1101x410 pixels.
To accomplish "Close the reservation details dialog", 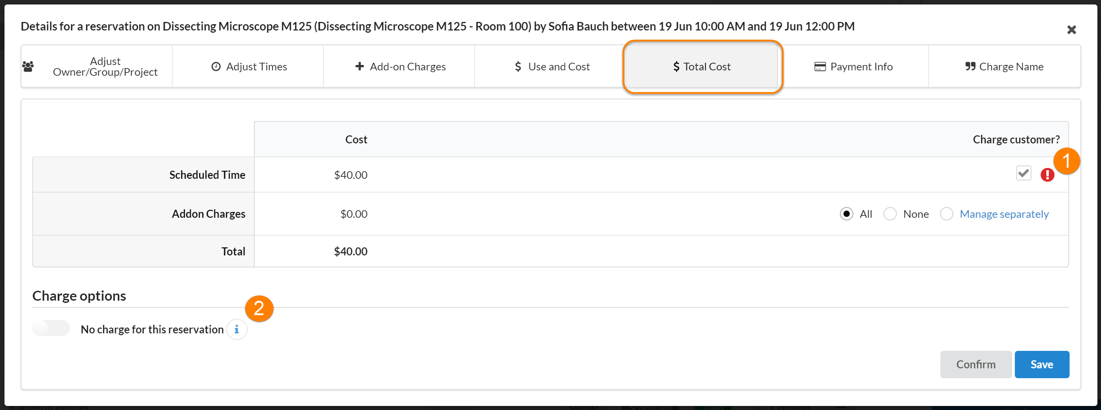I will pyautogui.click(x=1071, y=30).
